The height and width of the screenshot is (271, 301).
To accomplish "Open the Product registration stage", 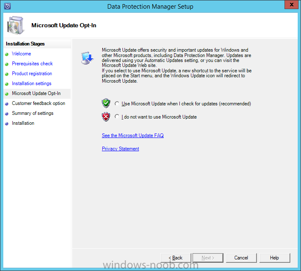I will pos(32,74).
